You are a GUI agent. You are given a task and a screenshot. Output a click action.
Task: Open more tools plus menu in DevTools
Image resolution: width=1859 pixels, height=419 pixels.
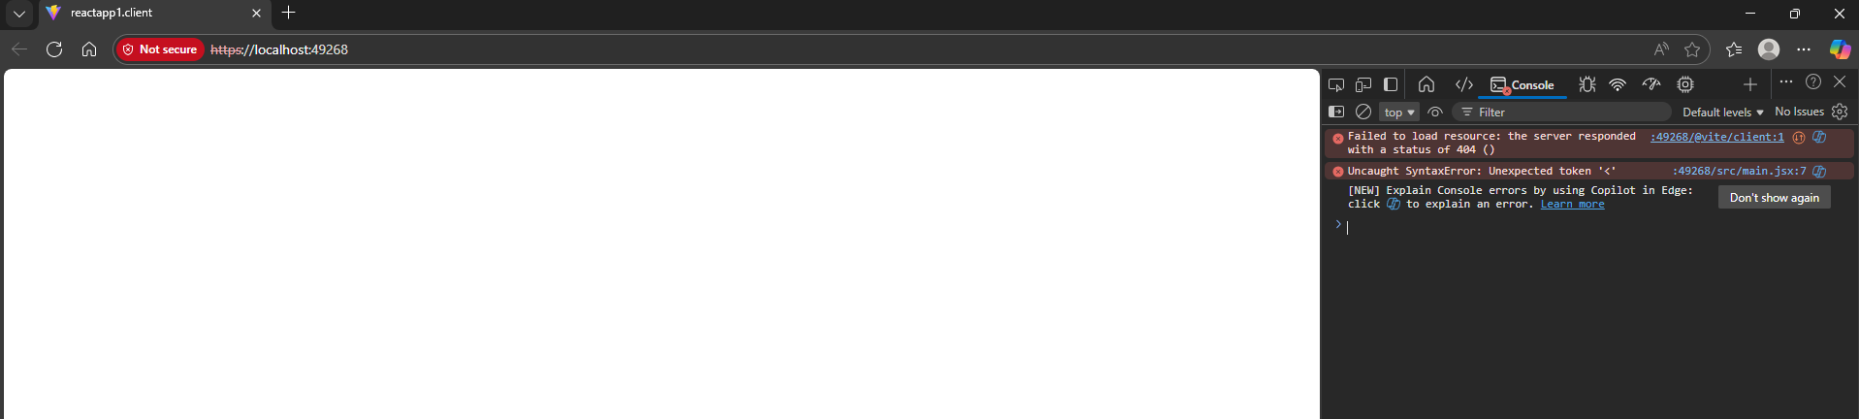1750,84
